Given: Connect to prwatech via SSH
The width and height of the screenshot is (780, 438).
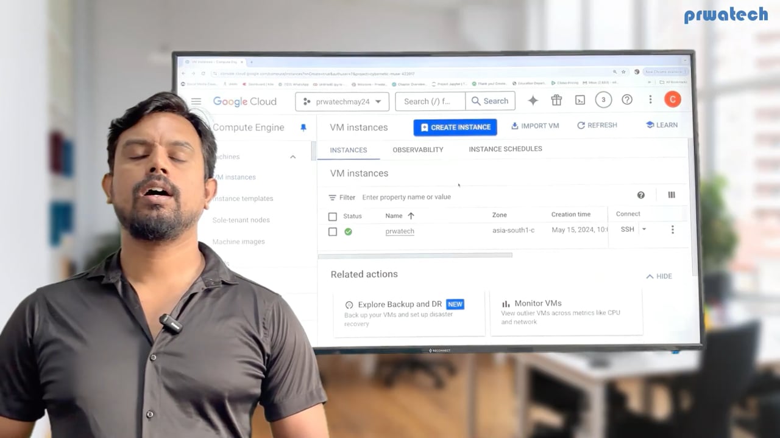Looking at the screenshot, I should click(x=627, y=229).
